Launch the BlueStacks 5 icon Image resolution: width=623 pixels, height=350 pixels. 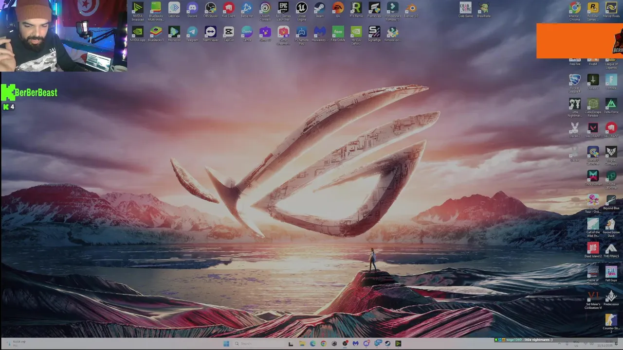click(x=156, y=34)
